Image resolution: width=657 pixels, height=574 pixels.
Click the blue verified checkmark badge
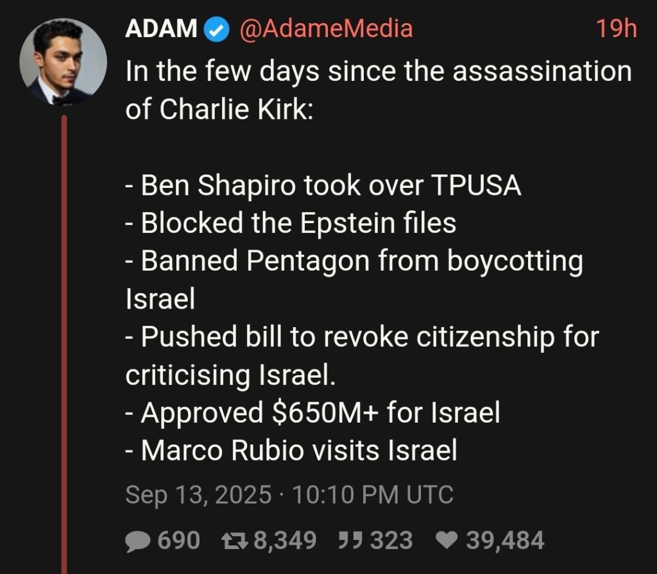tap(217, 30)
